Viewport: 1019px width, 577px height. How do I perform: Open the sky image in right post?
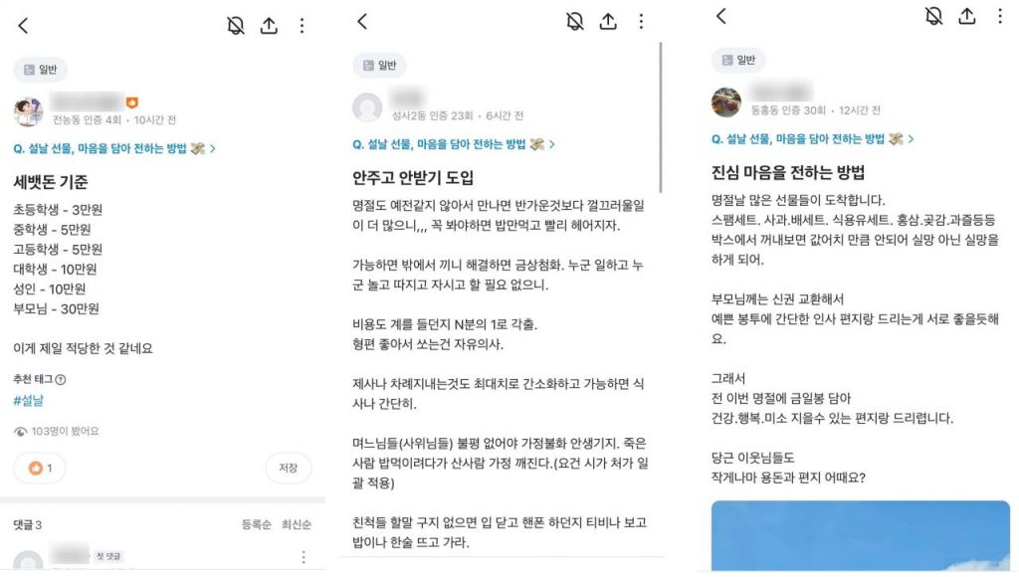tap(861, 536)
